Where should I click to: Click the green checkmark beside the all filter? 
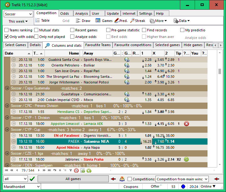tap(32, 179)
